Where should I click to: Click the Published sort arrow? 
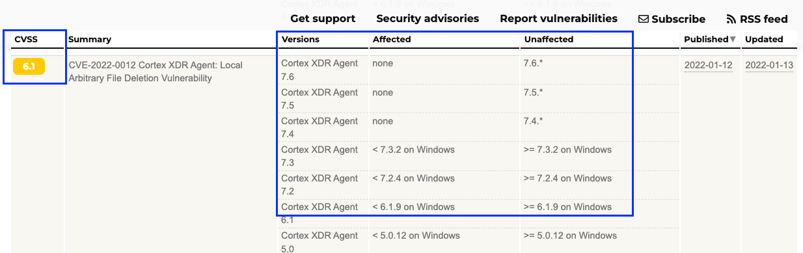tap(733, 40)
